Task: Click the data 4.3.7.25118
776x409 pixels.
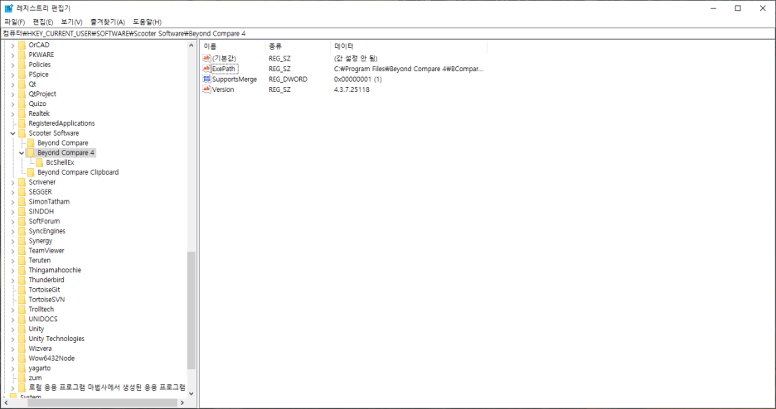Action: coord(352,89)
